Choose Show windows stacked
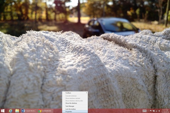This screenshot has width=170, height=113. pos(75,98)
